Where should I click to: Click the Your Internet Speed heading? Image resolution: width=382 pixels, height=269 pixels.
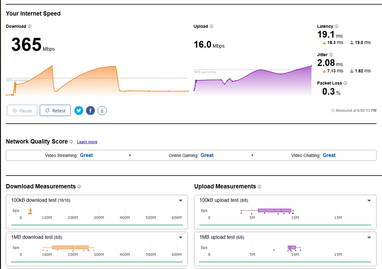33,14
